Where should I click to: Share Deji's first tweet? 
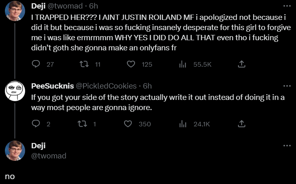pyautogui.click(x=241, y=64)
